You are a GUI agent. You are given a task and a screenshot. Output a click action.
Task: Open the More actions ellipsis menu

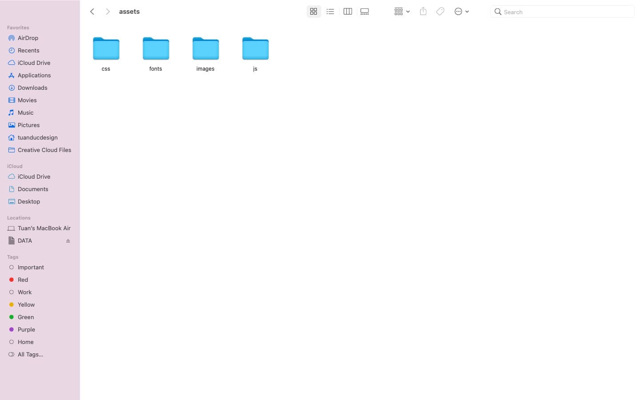coord(461,12)
